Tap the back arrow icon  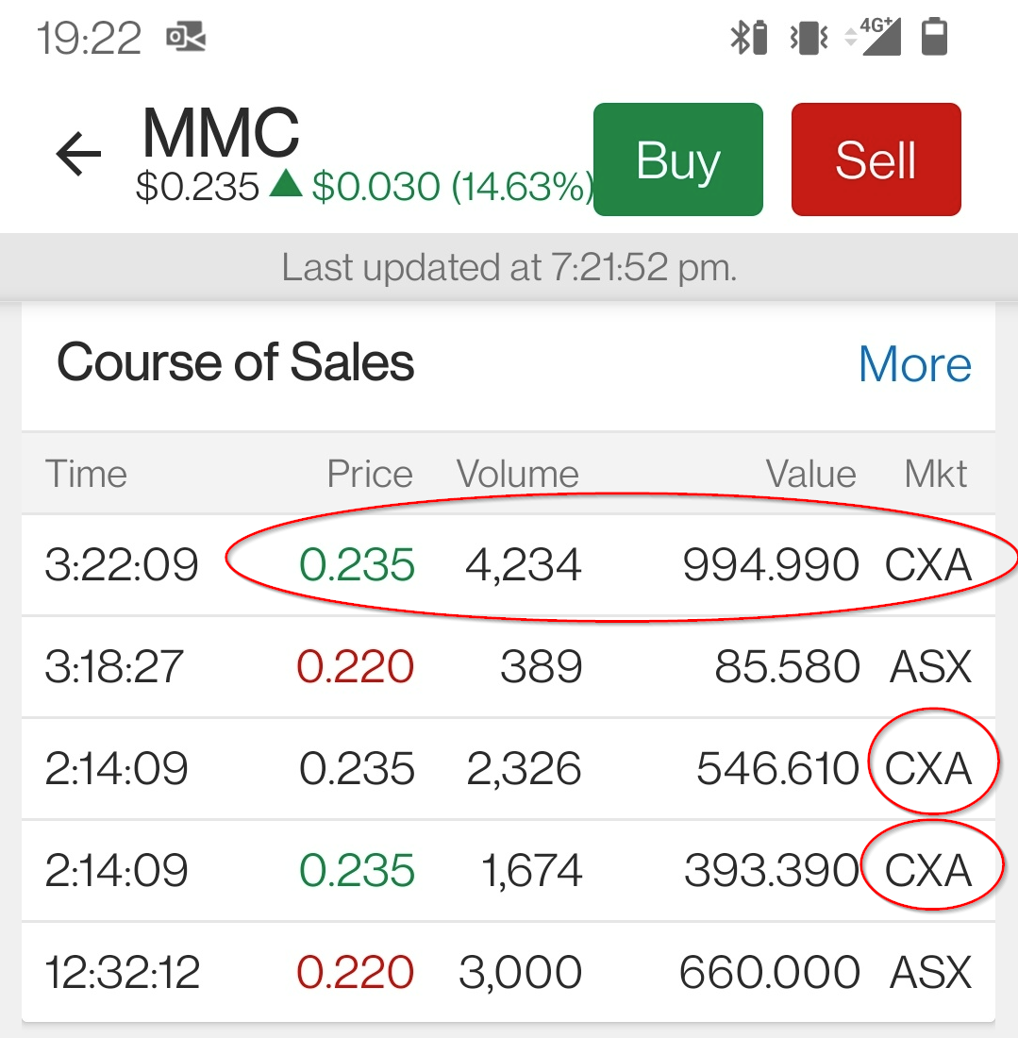[x=78, y=154]
